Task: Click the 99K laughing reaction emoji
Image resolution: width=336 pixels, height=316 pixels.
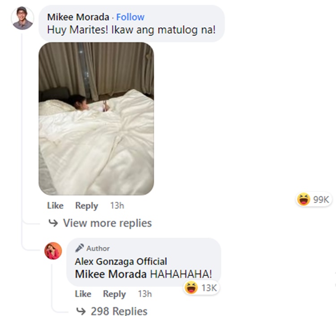Action: pos(303,199)
